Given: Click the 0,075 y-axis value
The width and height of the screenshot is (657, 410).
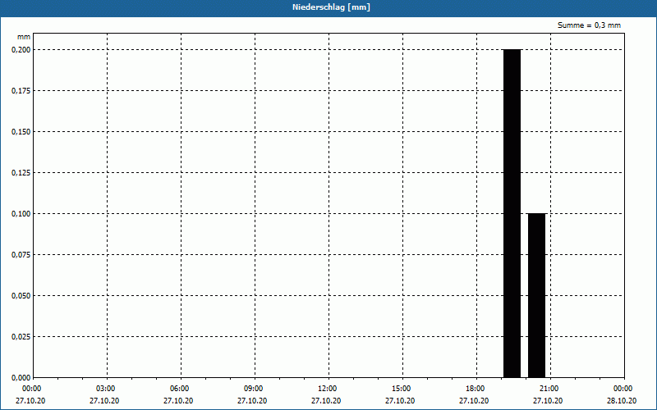Looking at the screenshot, I should coord(21,255).
